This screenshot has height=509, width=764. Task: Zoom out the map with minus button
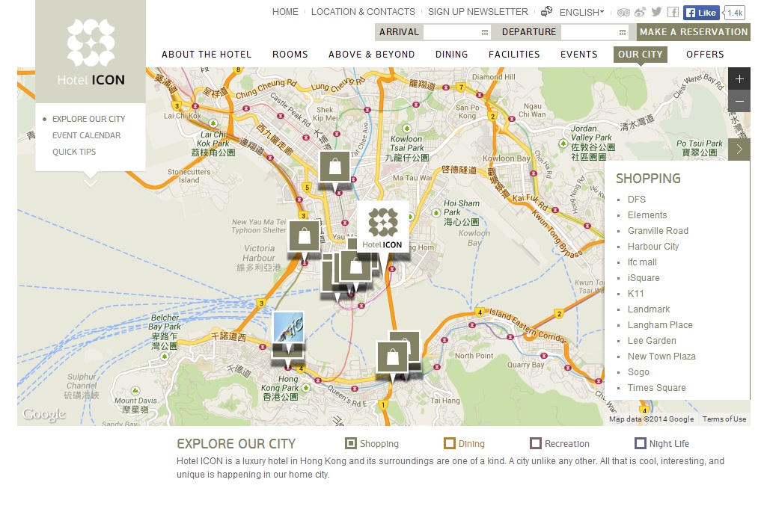[x=739, y=101]
